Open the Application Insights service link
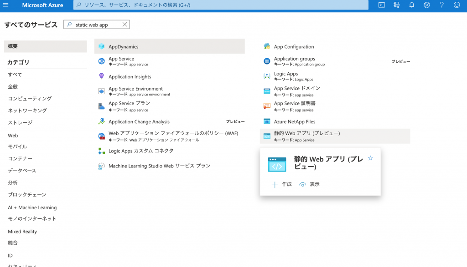This screenshot has width=467, height=267. [x=130, y=76]
